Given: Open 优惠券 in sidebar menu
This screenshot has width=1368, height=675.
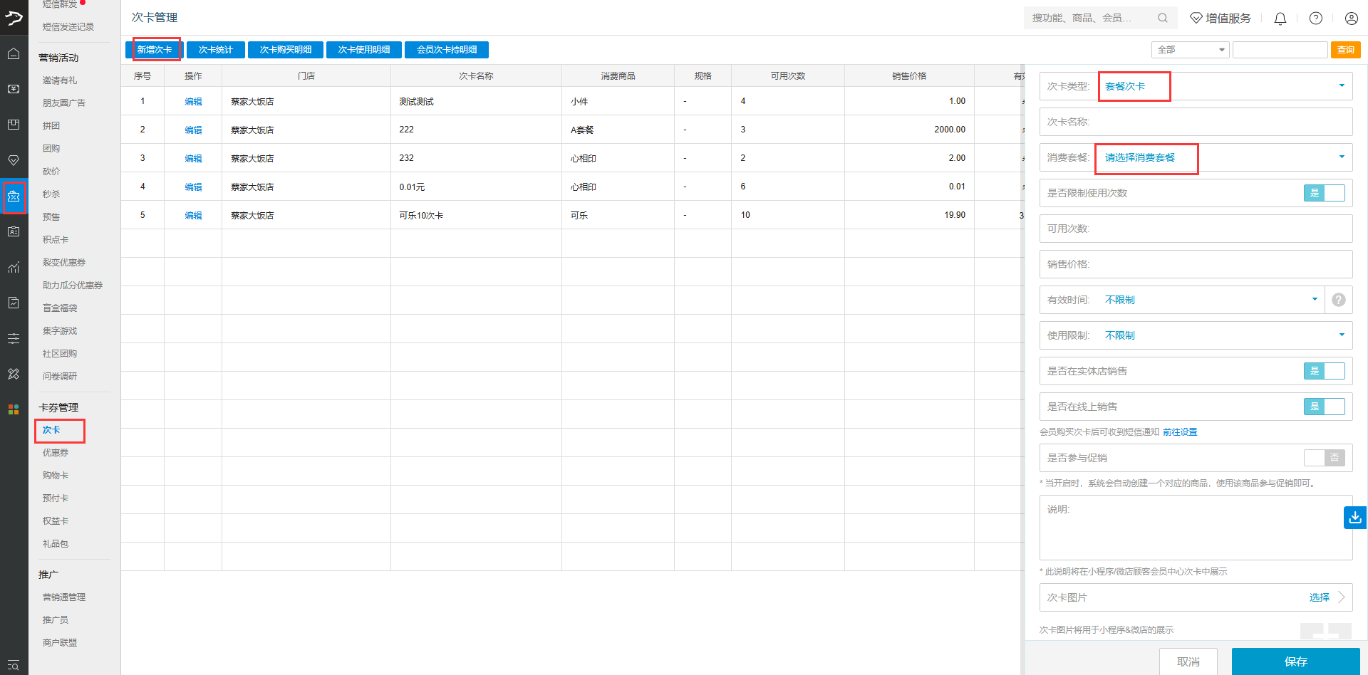Looking at the screenshot, I should point(56,453).
